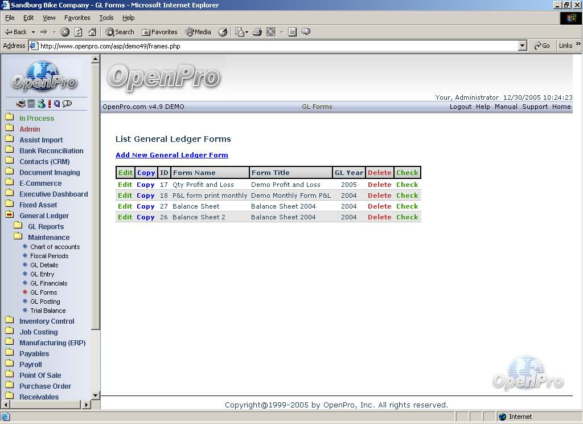Open the Back button history dropdown arrow

click(33, 32)
